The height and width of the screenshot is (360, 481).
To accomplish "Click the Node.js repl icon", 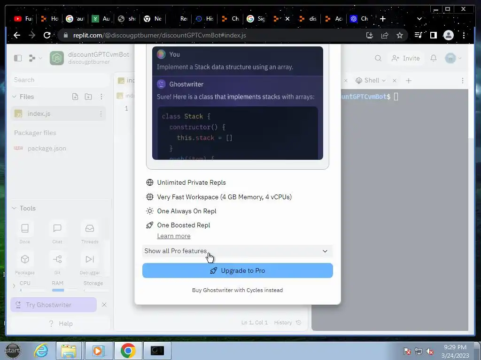I will pos(57,58).
